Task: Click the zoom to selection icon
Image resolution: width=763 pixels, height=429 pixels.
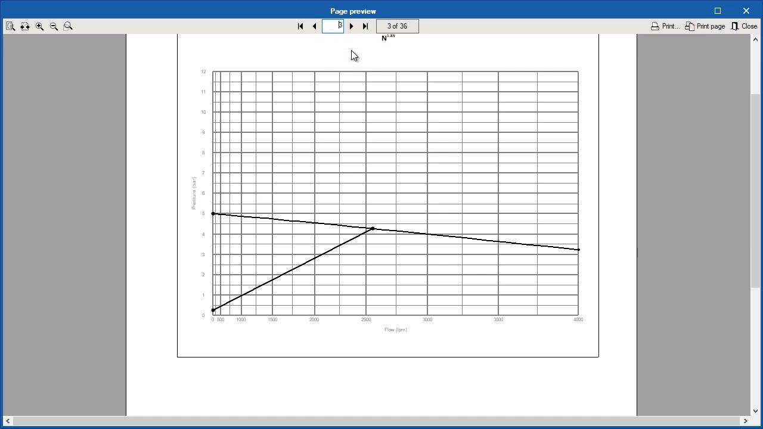Action: (x=68, y=26)
